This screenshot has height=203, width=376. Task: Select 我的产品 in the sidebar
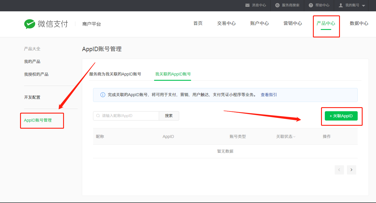[x=32, y=62]
